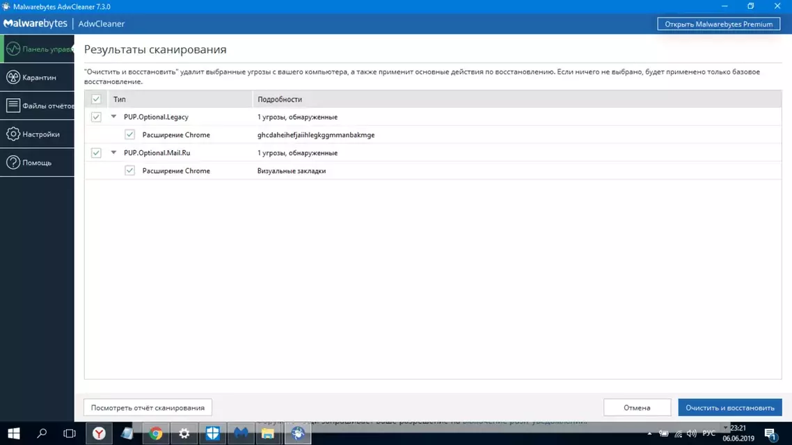The width and height of the screenshot is (792, 445).
Task: Uncheck checkbox for Визуальные закладки extension
Action: coord(130,170)
